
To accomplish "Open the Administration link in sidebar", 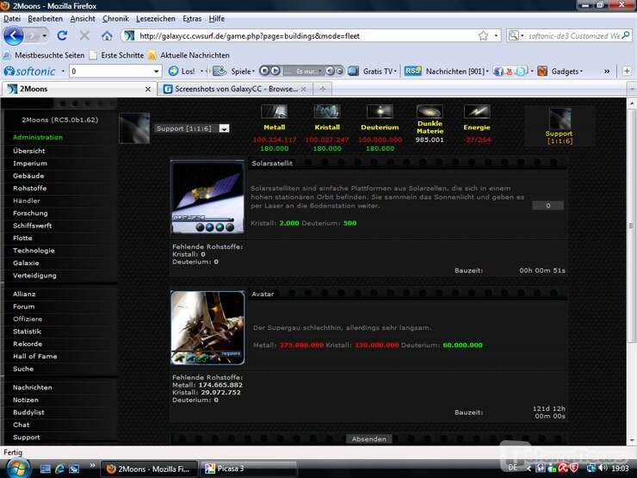I will pyautogui.click(x=38, y=138).
